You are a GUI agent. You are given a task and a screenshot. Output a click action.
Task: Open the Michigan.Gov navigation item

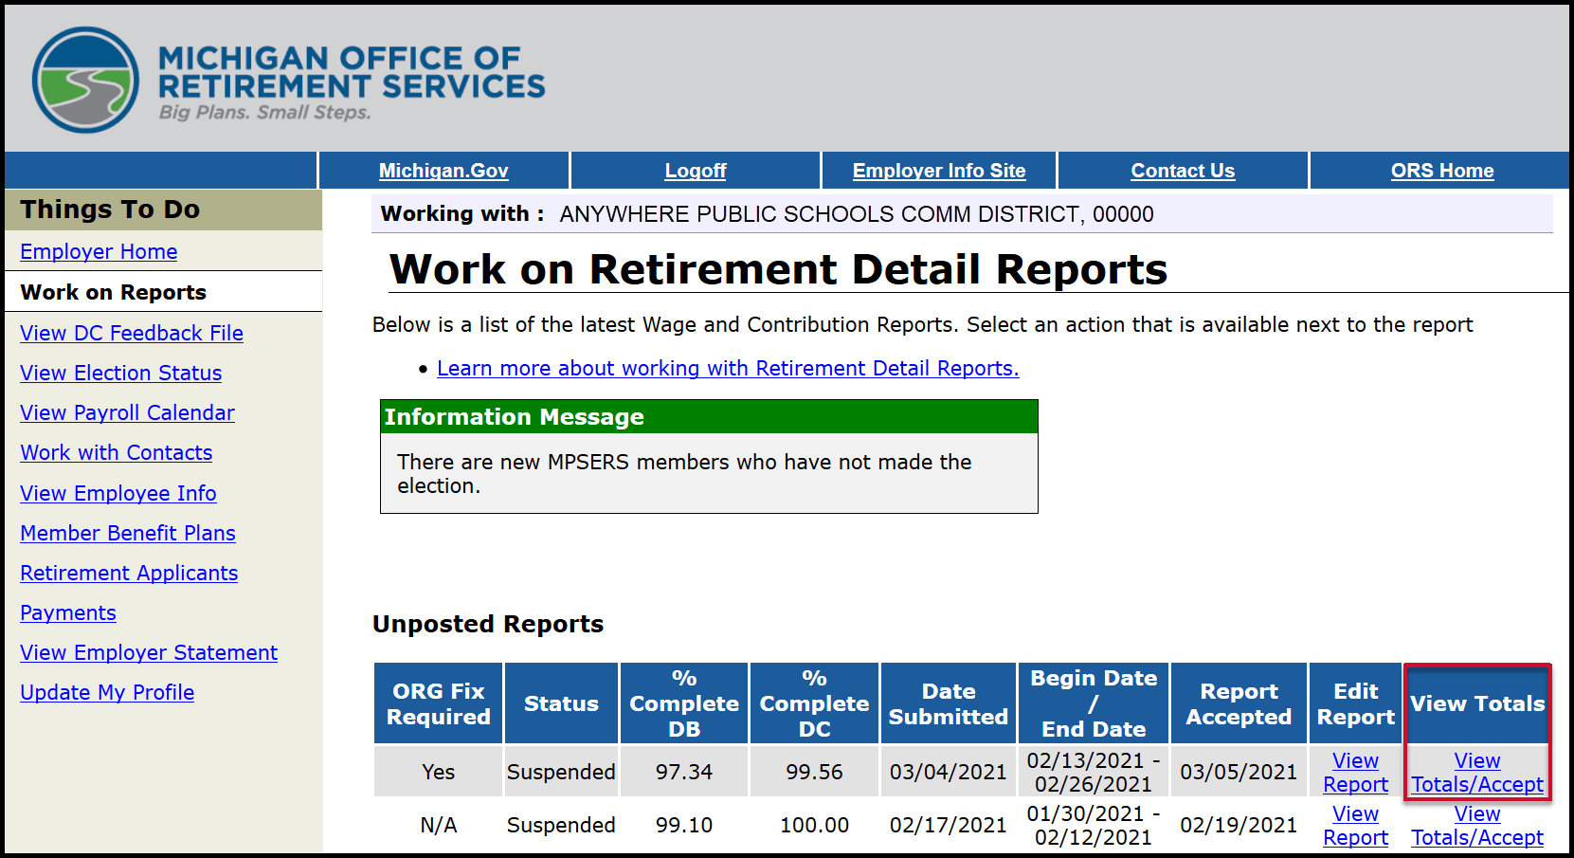[443, 171]
